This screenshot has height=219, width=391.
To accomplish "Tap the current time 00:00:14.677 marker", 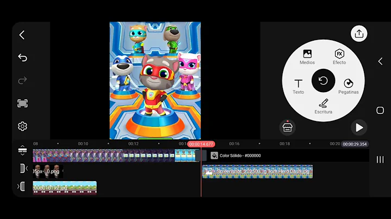I will pos(201,144).
